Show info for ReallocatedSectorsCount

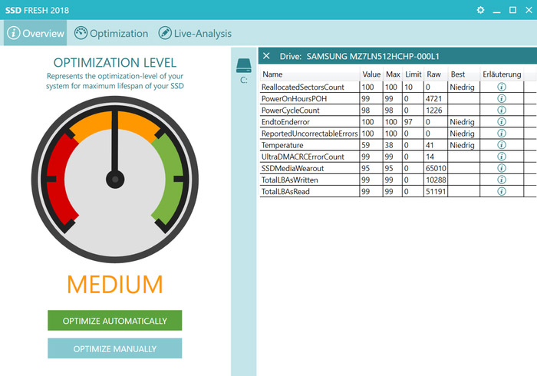[502, 87]
